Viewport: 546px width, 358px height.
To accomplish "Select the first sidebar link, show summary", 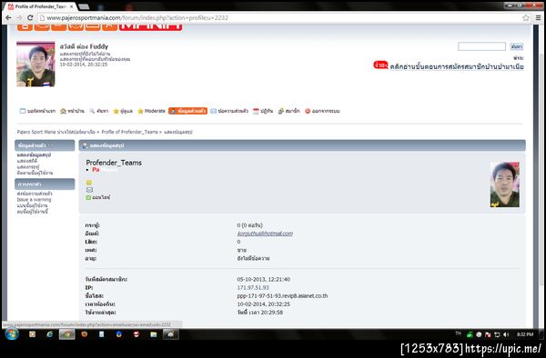I will coord(35,155).
